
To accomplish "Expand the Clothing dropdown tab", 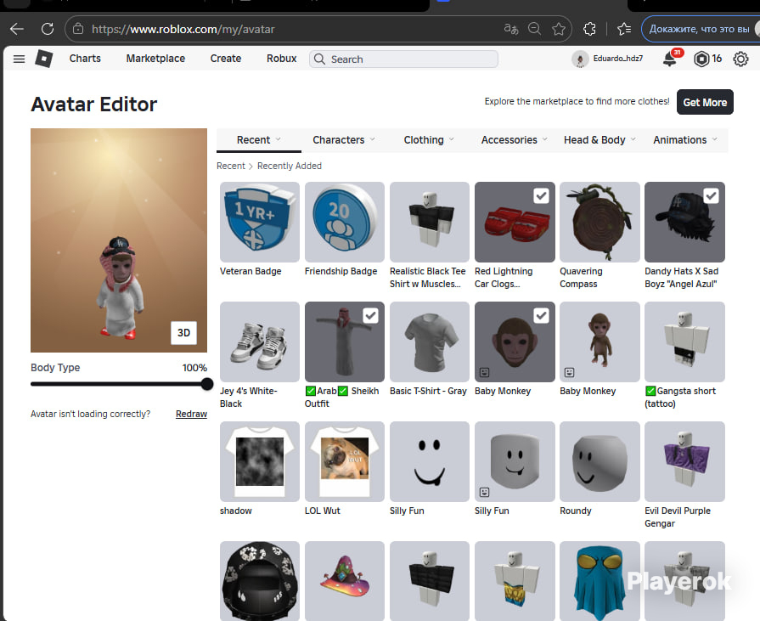I will click(x=428, y=140).
